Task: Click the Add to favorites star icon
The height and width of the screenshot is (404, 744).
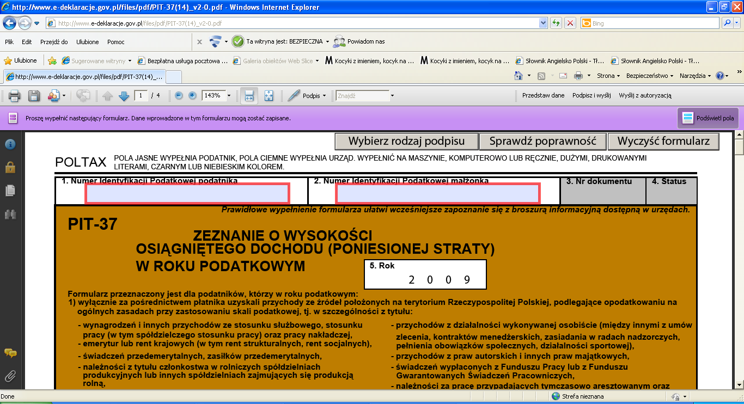Action: click(52, 60)
